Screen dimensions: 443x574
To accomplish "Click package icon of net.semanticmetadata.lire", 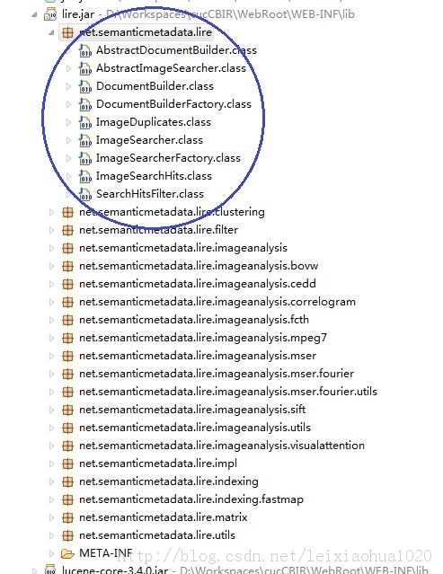I will 67,32.
